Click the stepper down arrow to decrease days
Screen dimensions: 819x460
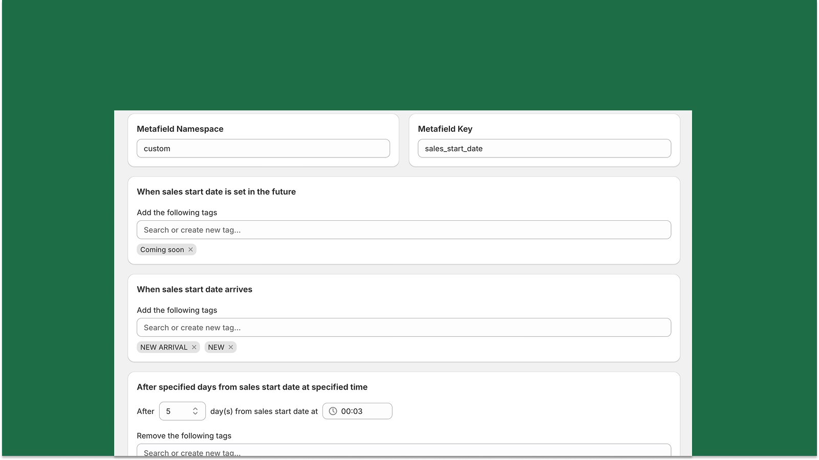pyautogui.click(x=196, y=414)
